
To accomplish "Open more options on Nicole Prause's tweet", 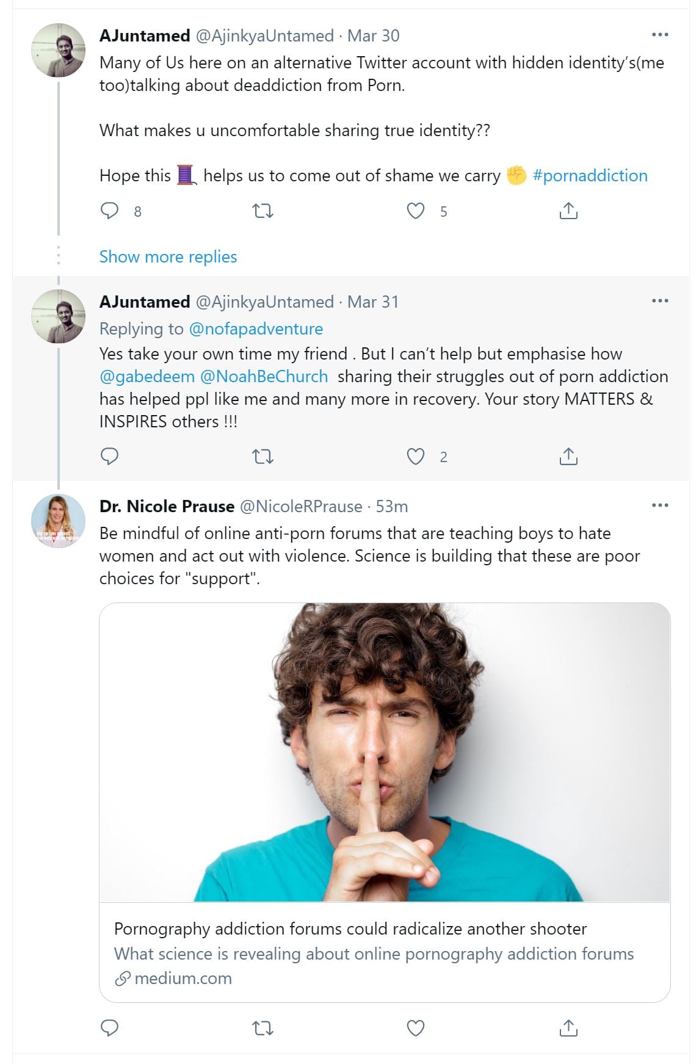I will point(660,505).
